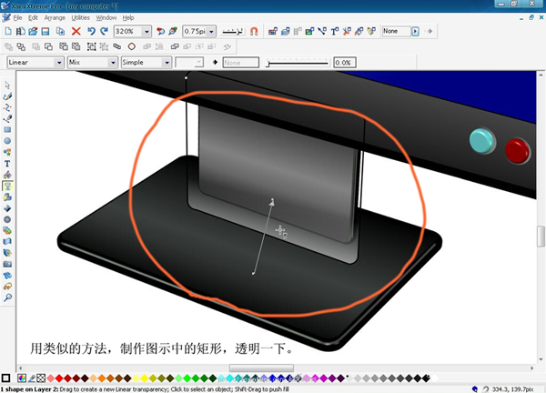Image resolution: width=546 pixels, height=393 pixels.
Task: Redo the last action
Action: tap(104, 31)
